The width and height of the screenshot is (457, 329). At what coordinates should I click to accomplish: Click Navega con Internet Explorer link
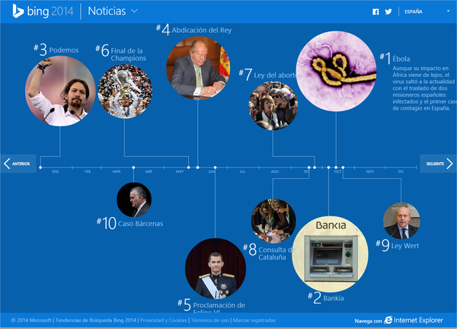[398, 321]
